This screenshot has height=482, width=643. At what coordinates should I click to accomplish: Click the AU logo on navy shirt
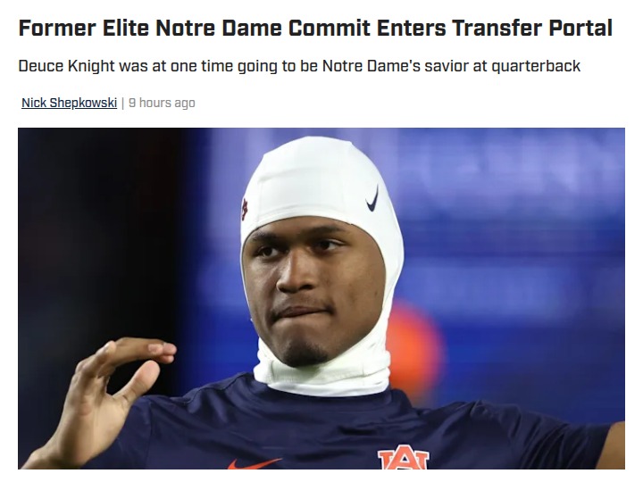pyautogui.click(x=404, y=460)
